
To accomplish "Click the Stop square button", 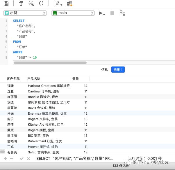I will [112, 13].
